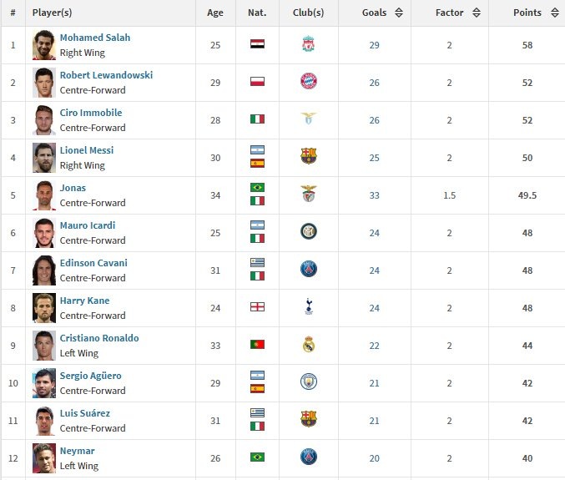Click the Egypt flag in Salah's row
565x480 pixels.
pyautogui.click(x=257, y=44)
